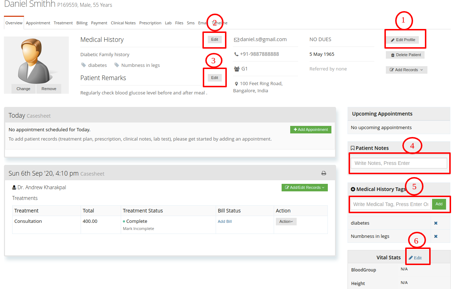Click the Edit Profile button
The width and height of the screenshot is (455, 289).
402,40
